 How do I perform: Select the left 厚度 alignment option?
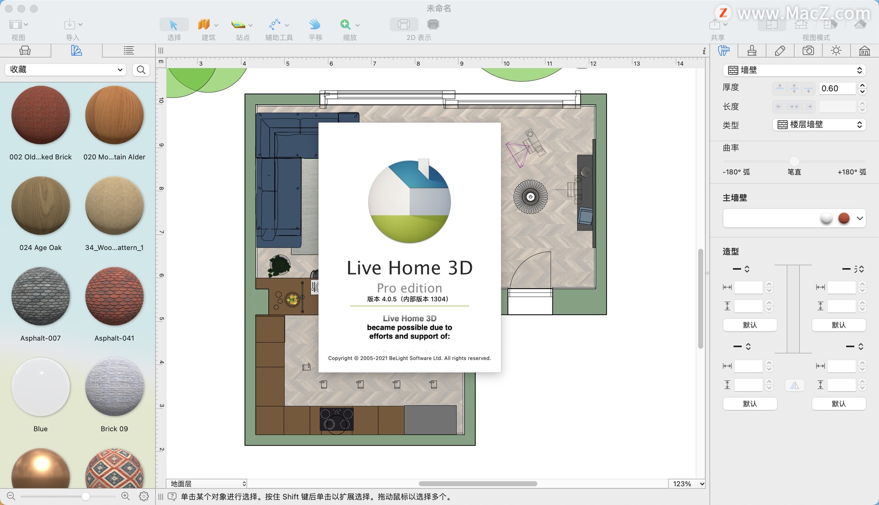click(x=780, y=88)
